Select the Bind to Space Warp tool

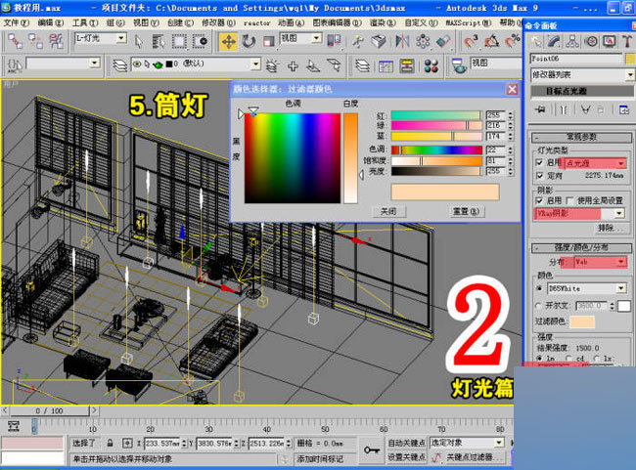56,41
